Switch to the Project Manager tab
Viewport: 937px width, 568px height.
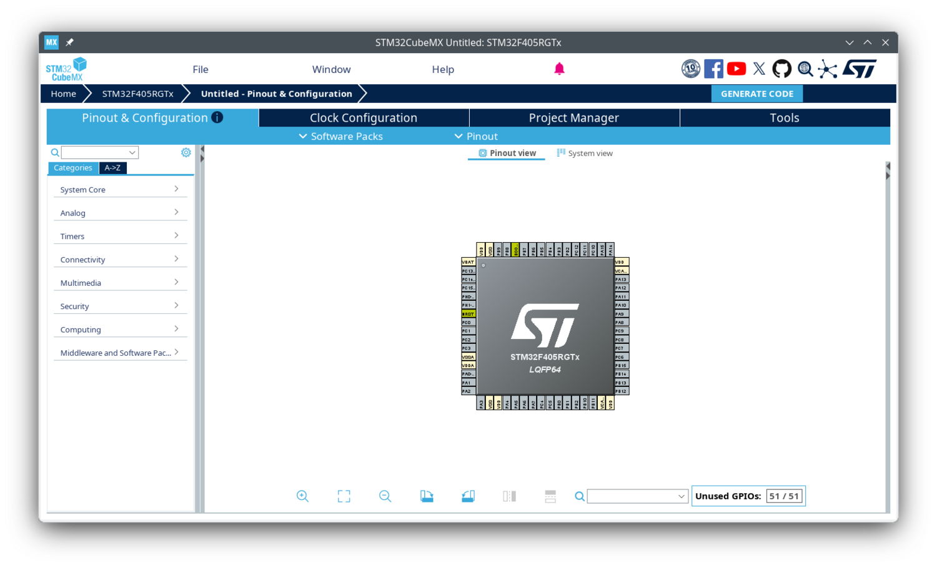[x=573, y=117]
